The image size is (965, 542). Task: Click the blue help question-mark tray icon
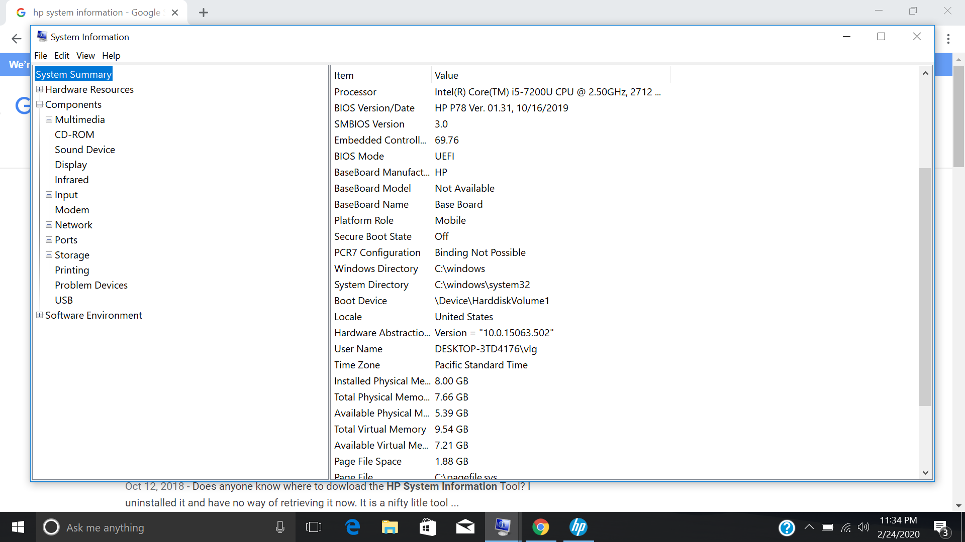tap(787, 527)
